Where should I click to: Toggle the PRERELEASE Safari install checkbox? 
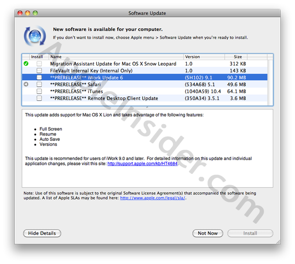pos(39,84)
